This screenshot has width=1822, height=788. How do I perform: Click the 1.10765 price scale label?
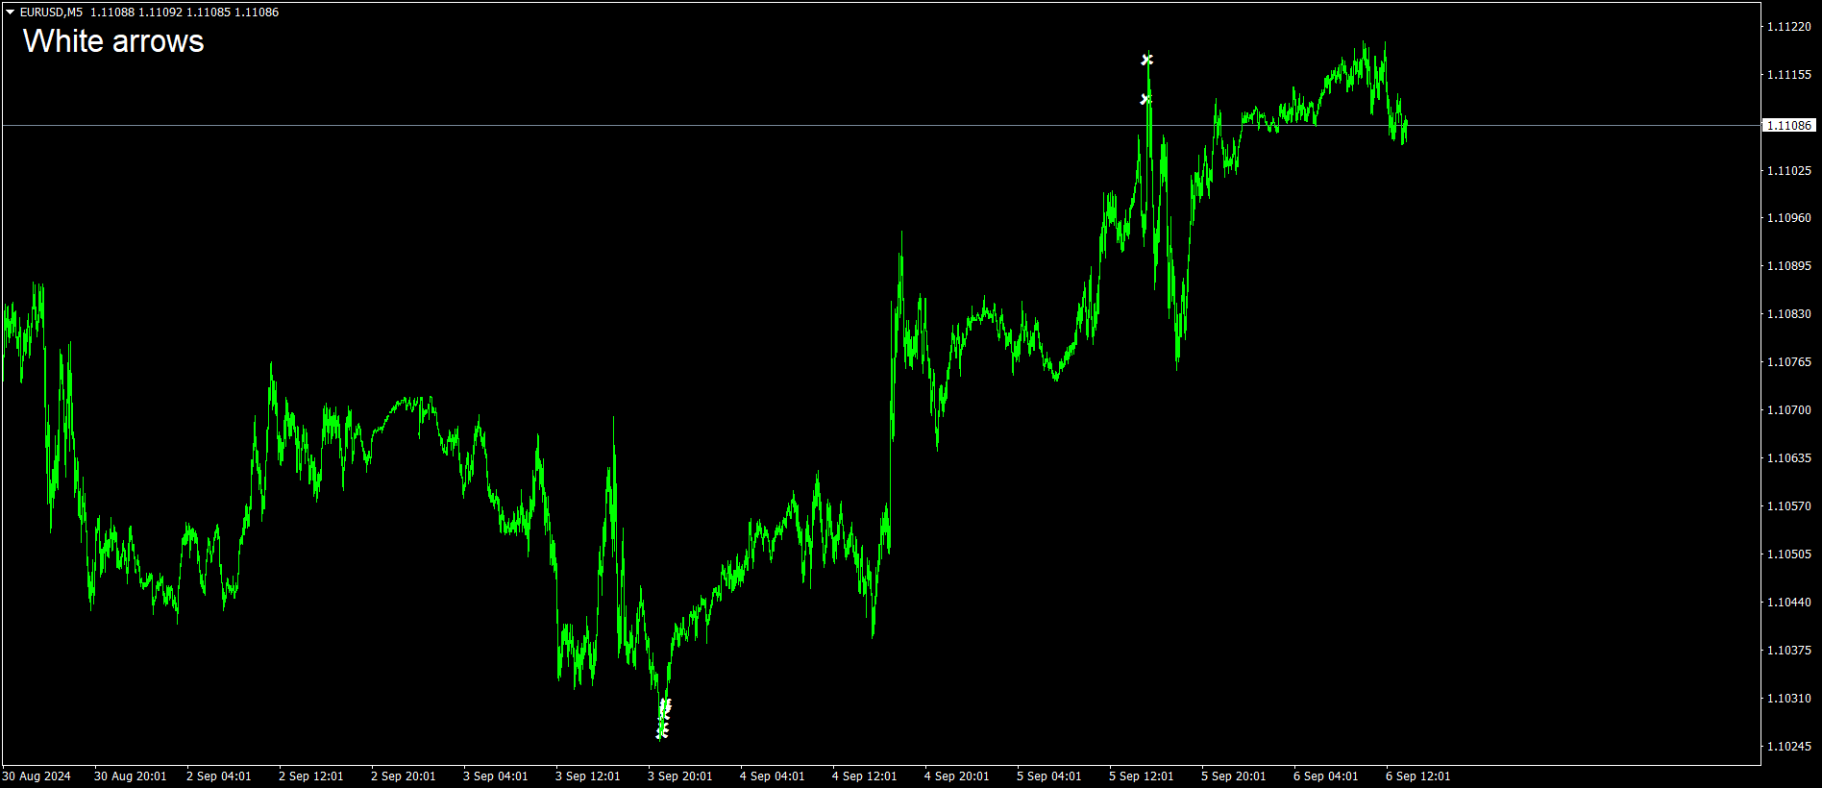pyautogui.click(x=1789, y=362)
